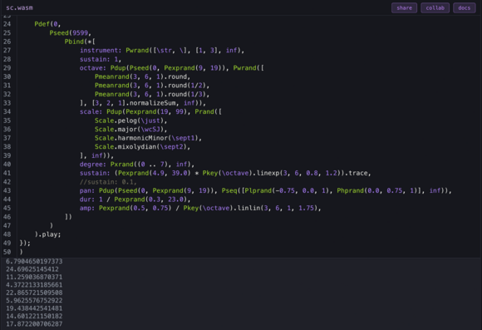The height and width of the screenshot is (330, 482).
Task: Open the collab button
Action: [x=435, y=8]
